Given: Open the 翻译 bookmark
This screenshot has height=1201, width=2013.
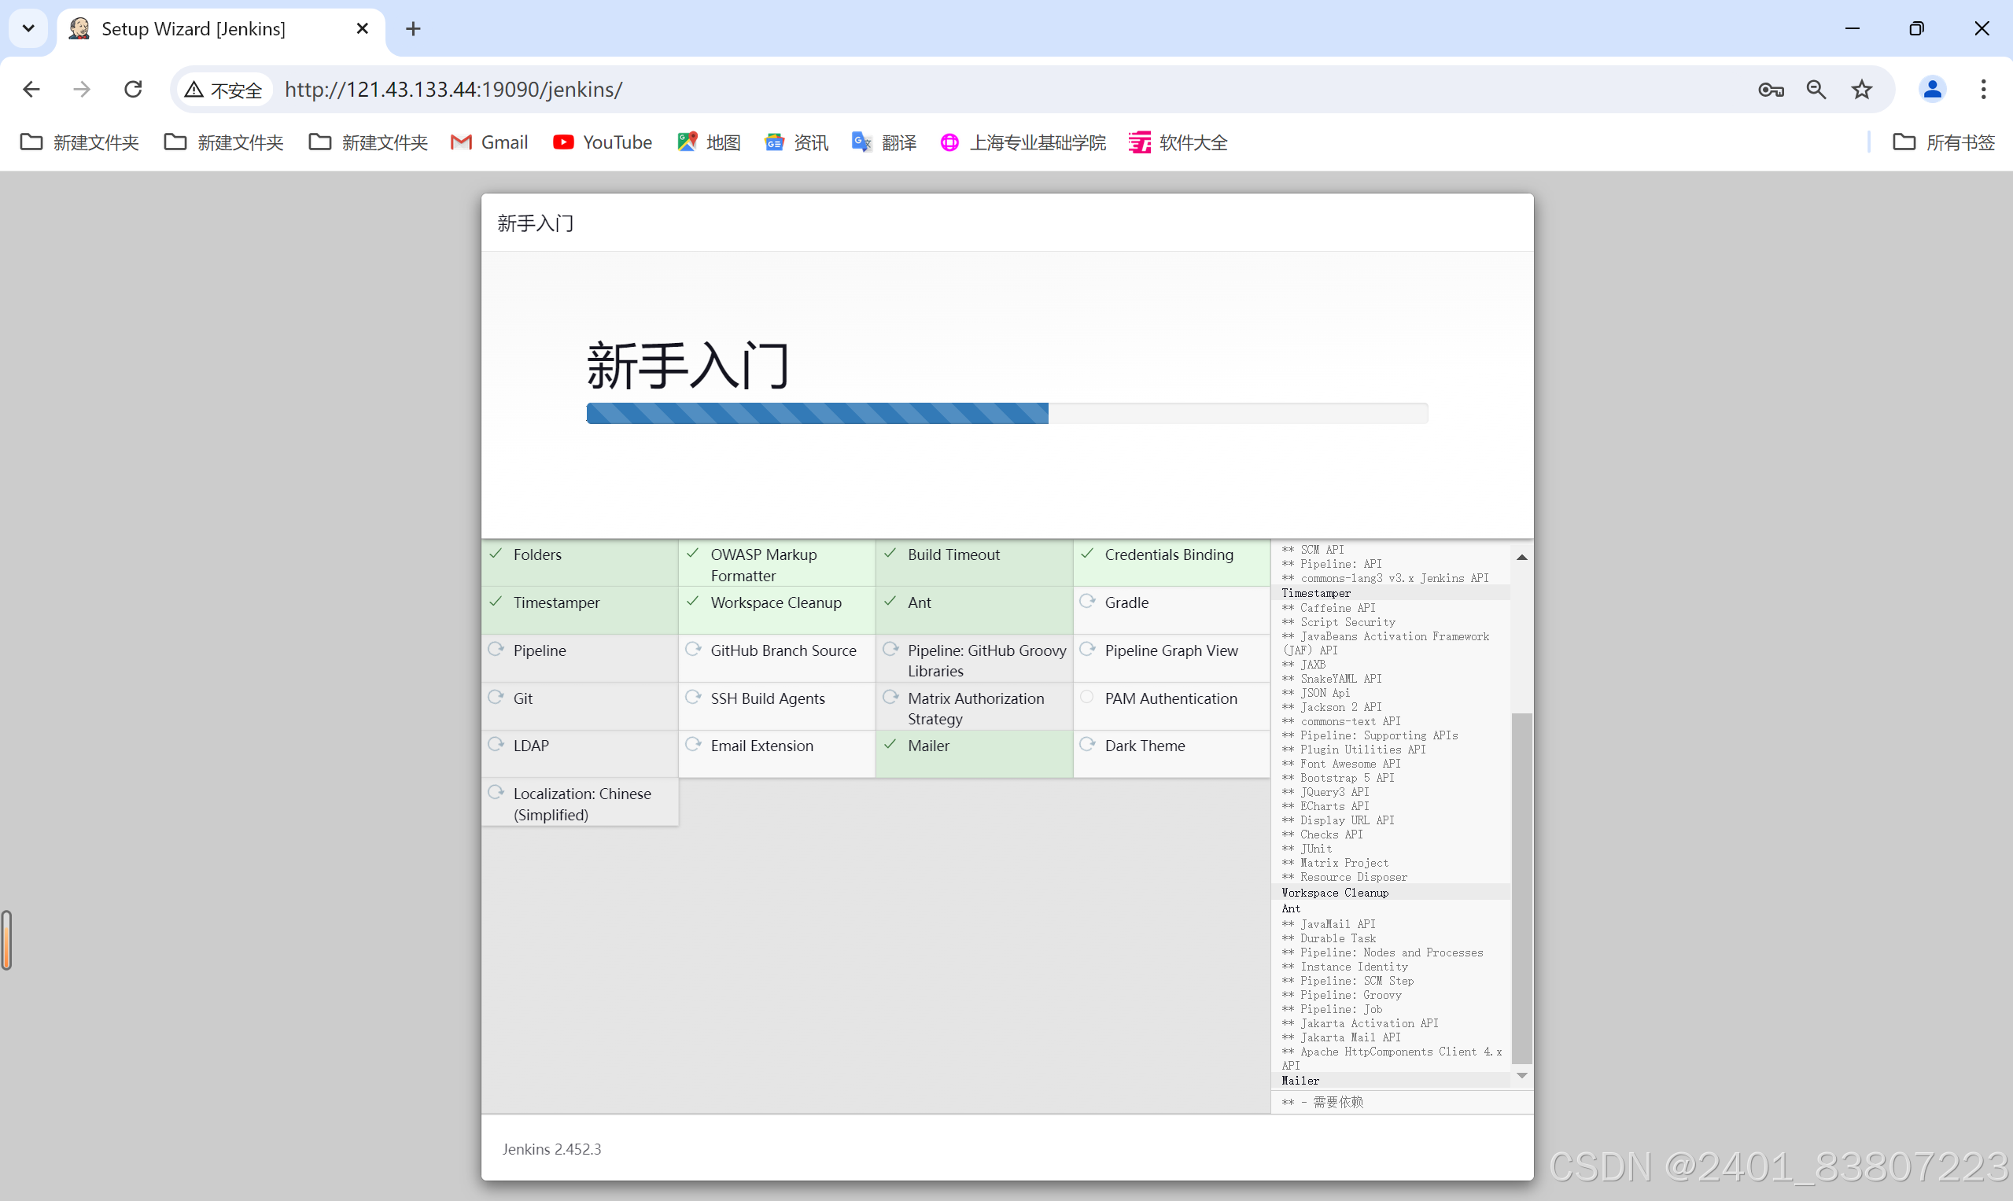Looking at the screenshot, I should (x=884, y=142).
